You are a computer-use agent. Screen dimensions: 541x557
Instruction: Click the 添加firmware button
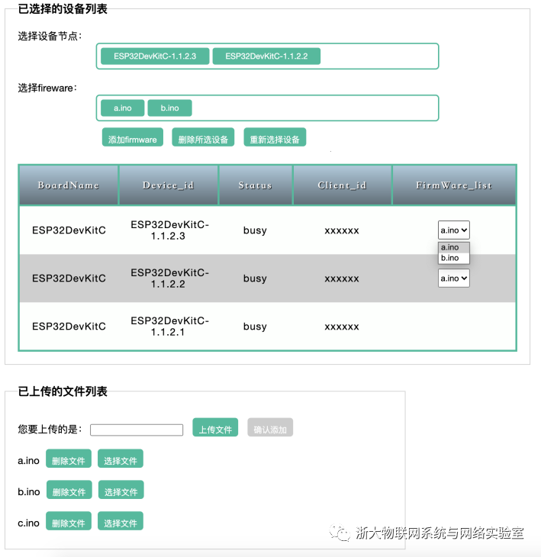[x=133, y=137]
